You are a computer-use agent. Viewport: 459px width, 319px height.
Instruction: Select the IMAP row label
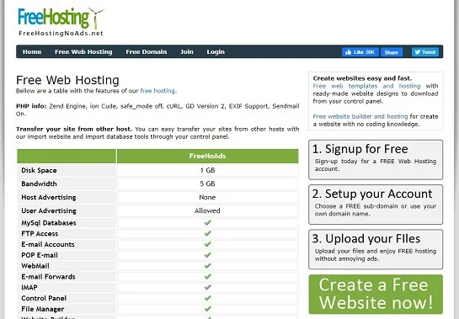[x=29, y=287]
